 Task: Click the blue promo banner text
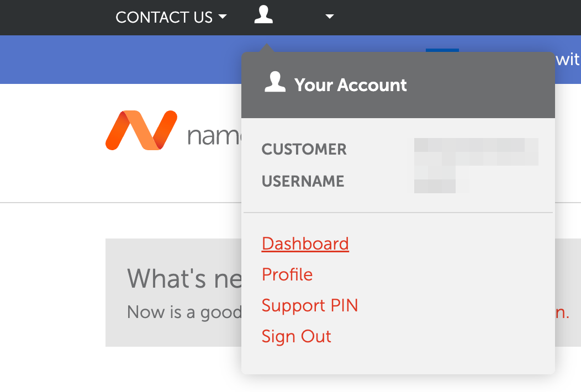[567, 59]
